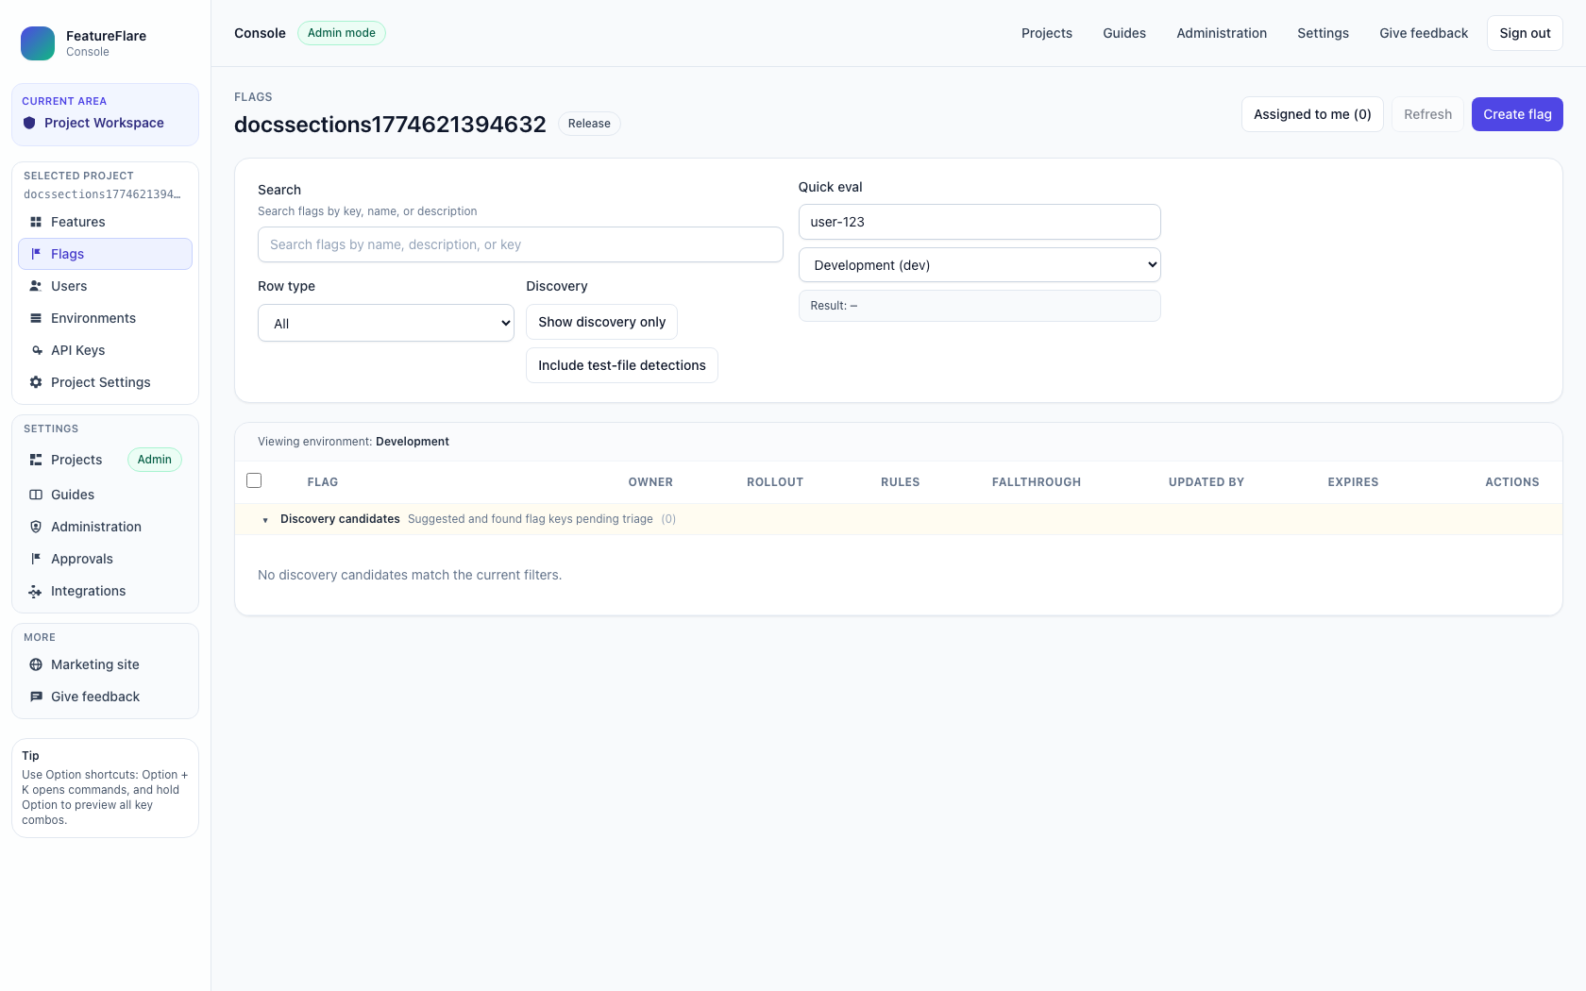This screenshot has width=1586, height=991.
Task: Click the Project Settings gear icon
Action: pyautogui.click(x=36, y=382)
